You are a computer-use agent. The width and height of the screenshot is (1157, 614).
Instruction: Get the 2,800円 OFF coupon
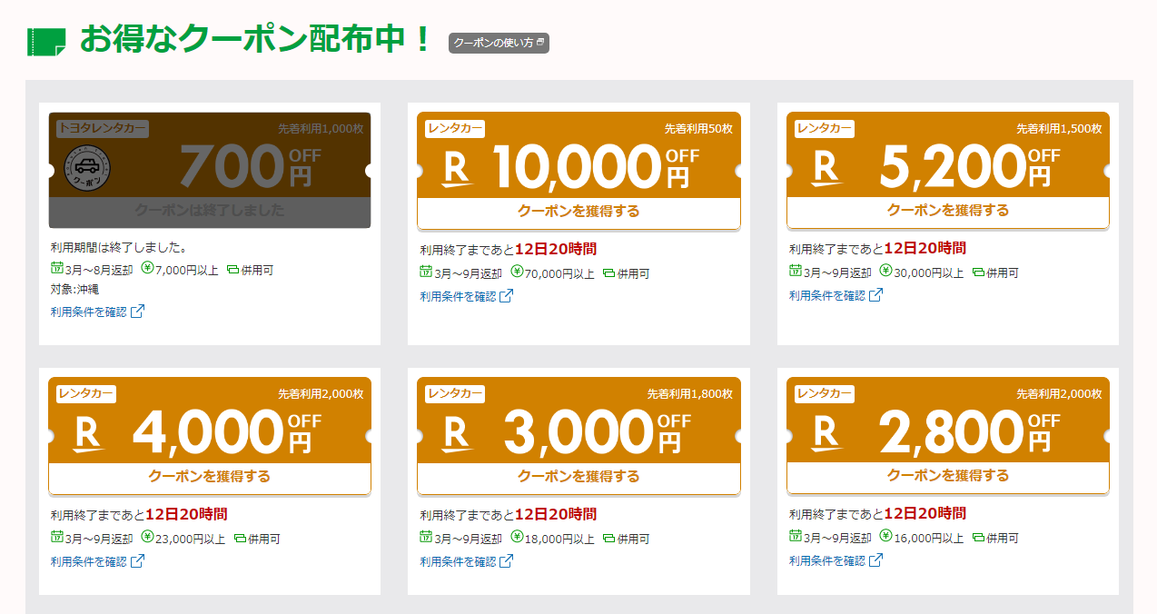pyautogui.click(x=948, y=476)
